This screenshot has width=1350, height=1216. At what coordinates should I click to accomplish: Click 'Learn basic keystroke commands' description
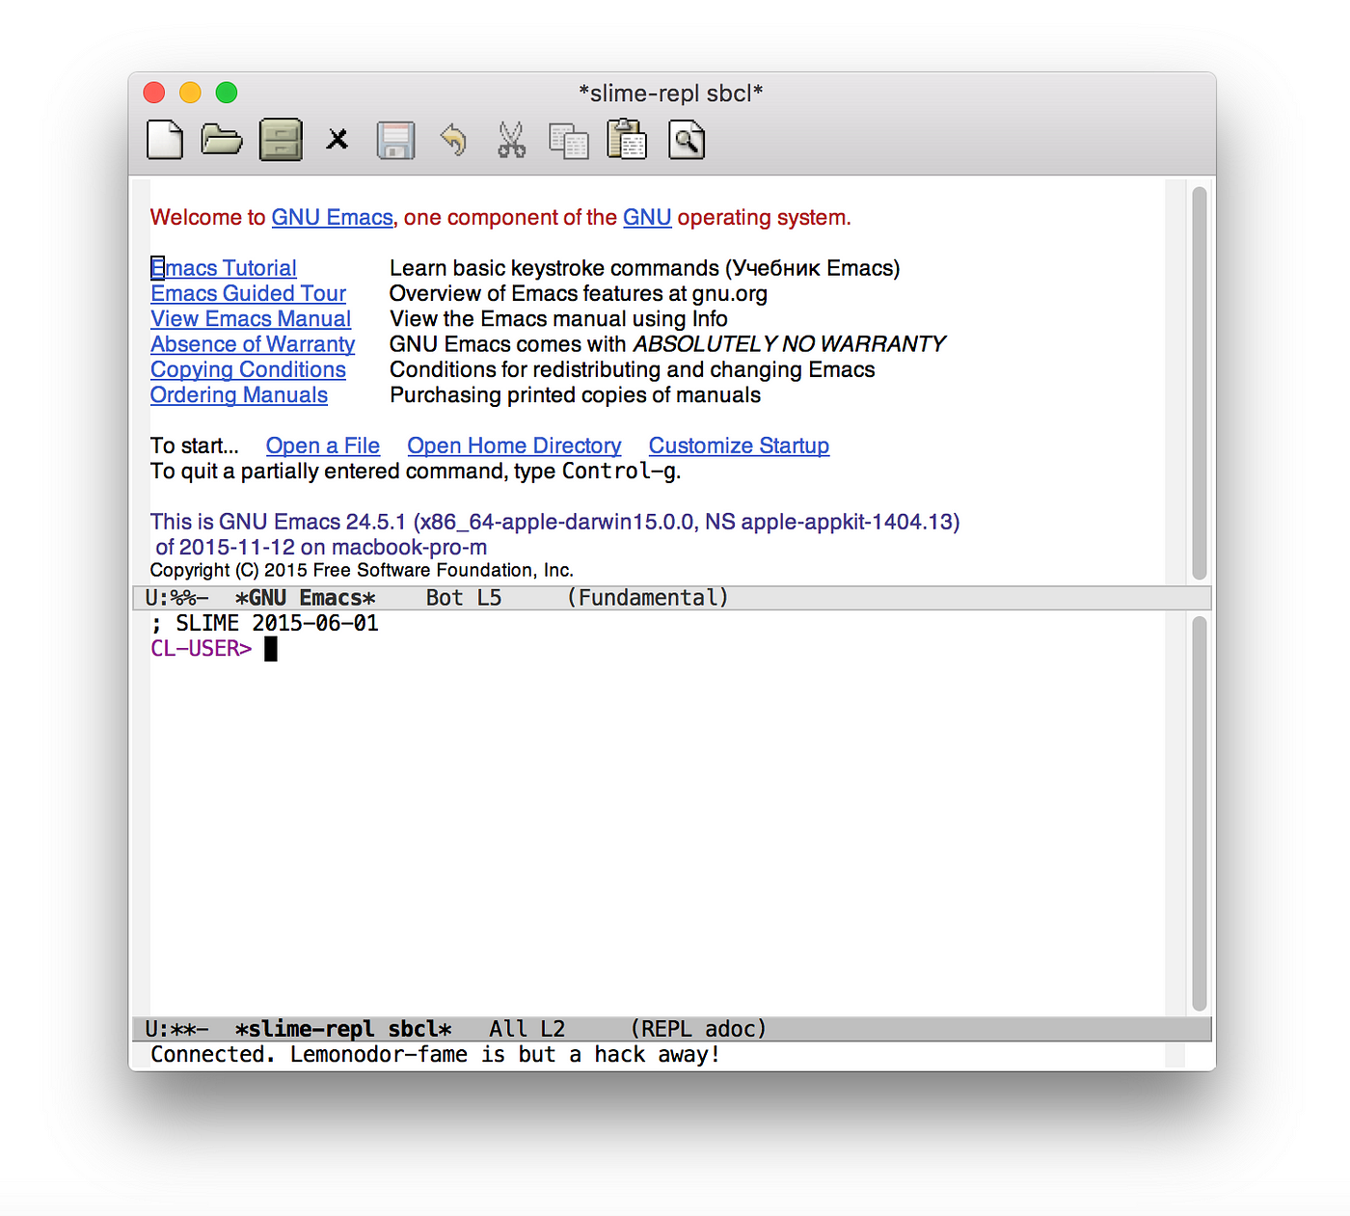[x=644, y=268]
